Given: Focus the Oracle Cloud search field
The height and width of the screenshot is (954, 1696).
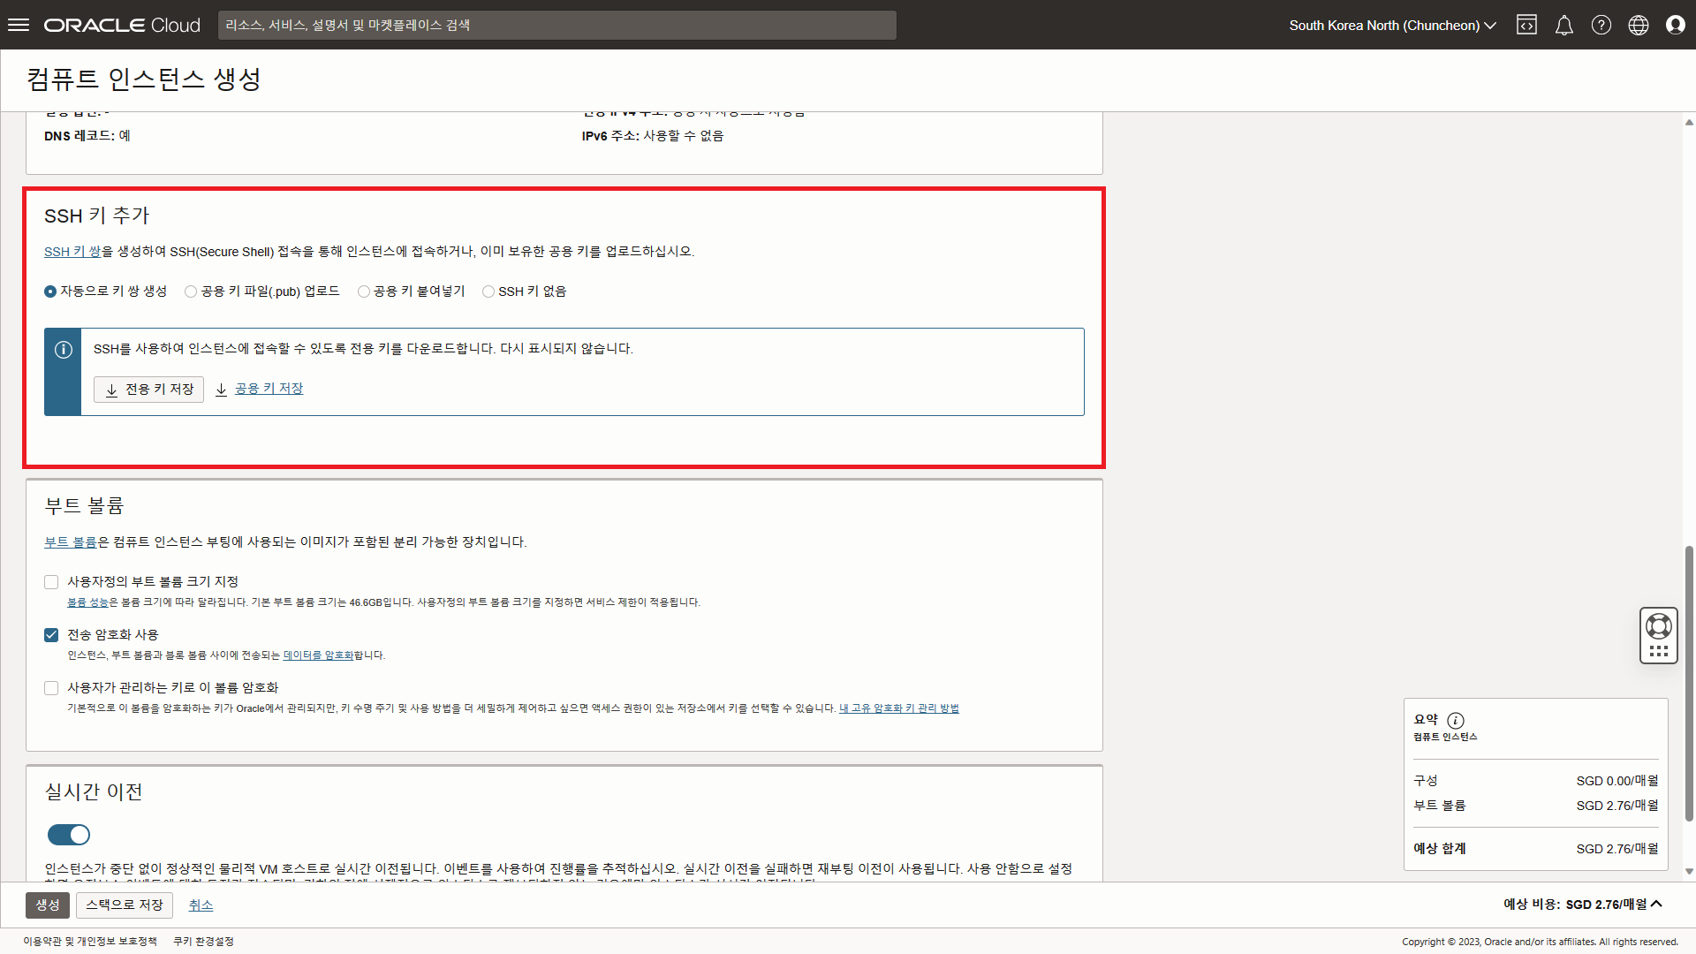Looking at the screenshot, I should coord(556,25).
